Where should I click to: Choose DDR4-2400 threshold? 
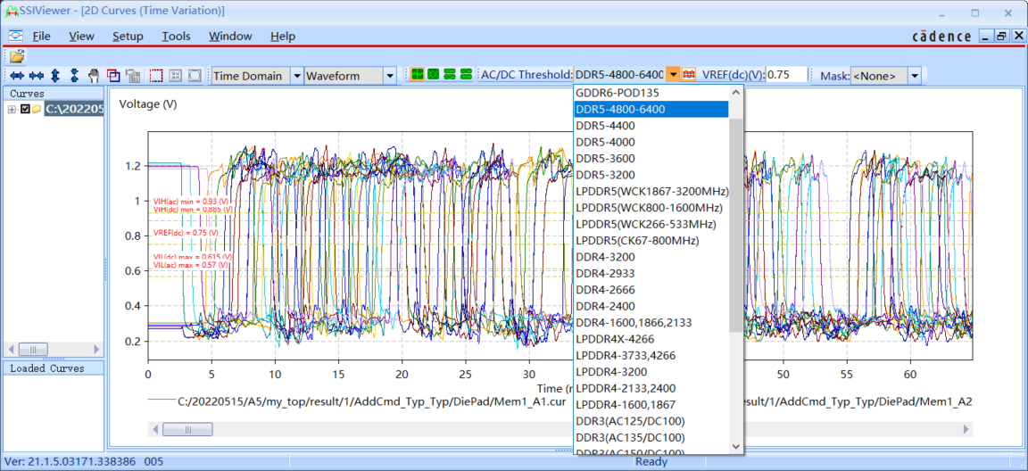[x=651, y=306]
